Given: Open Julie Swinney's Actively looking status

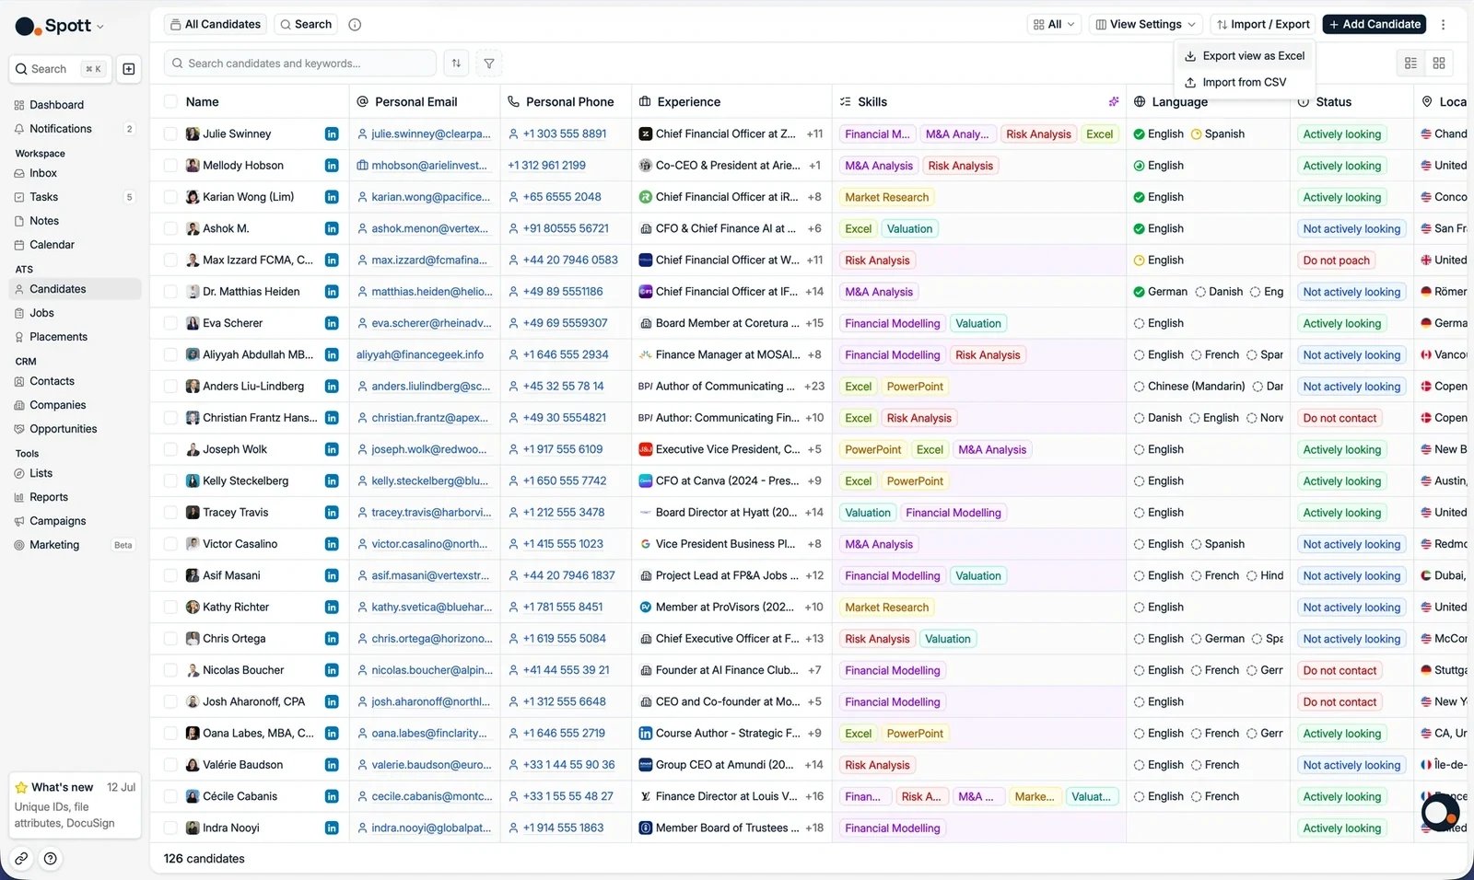Looking at the screenshot, I should pyautogui.click(x=1341, y=134).
